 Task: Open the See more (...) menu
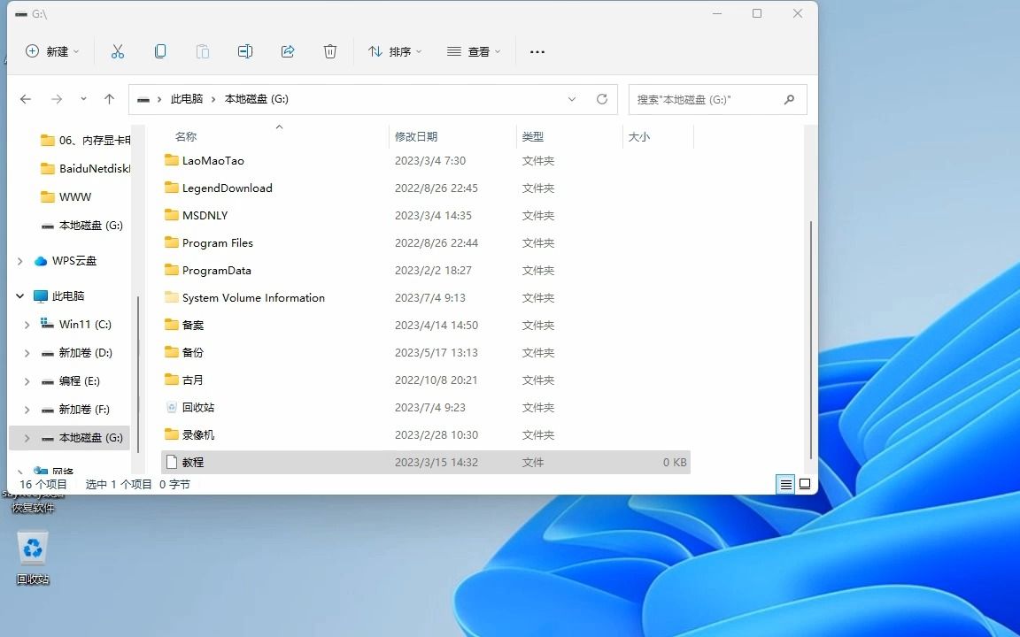(x=537, y=51)
